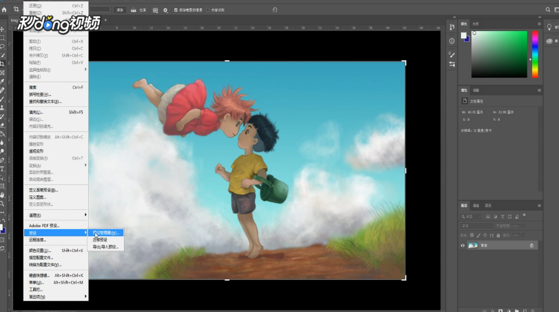
Task: Expand the 清理 submenu arrow
Action: (x=85, y=215)
